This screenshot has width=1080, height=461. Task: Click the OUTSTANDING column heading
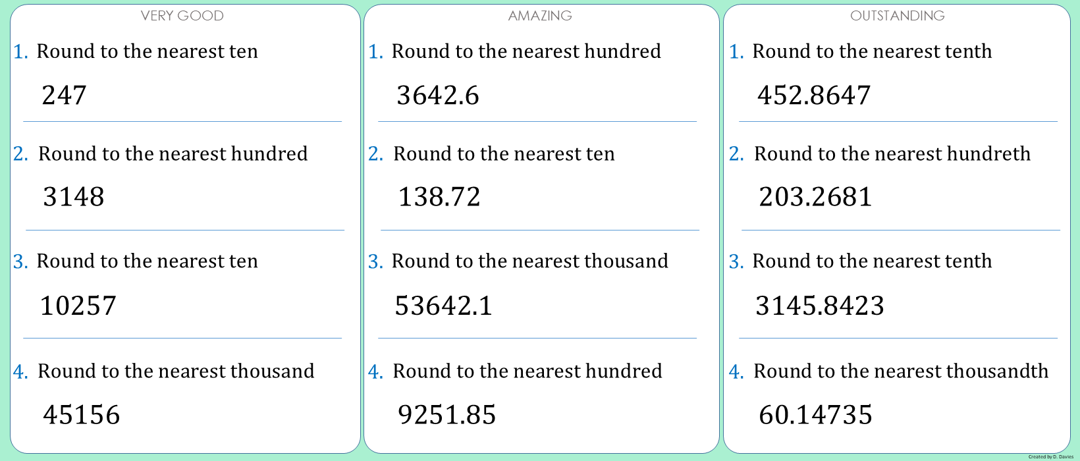(x=897, y=16)
